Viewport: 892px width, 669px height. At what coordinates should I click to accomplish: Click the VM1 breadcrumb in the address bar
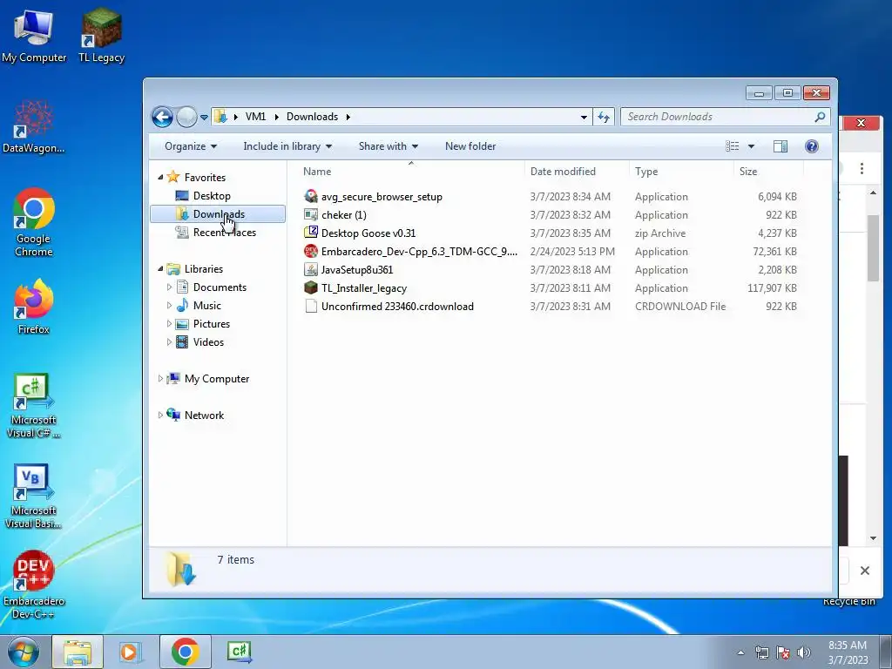coord(255,117)
